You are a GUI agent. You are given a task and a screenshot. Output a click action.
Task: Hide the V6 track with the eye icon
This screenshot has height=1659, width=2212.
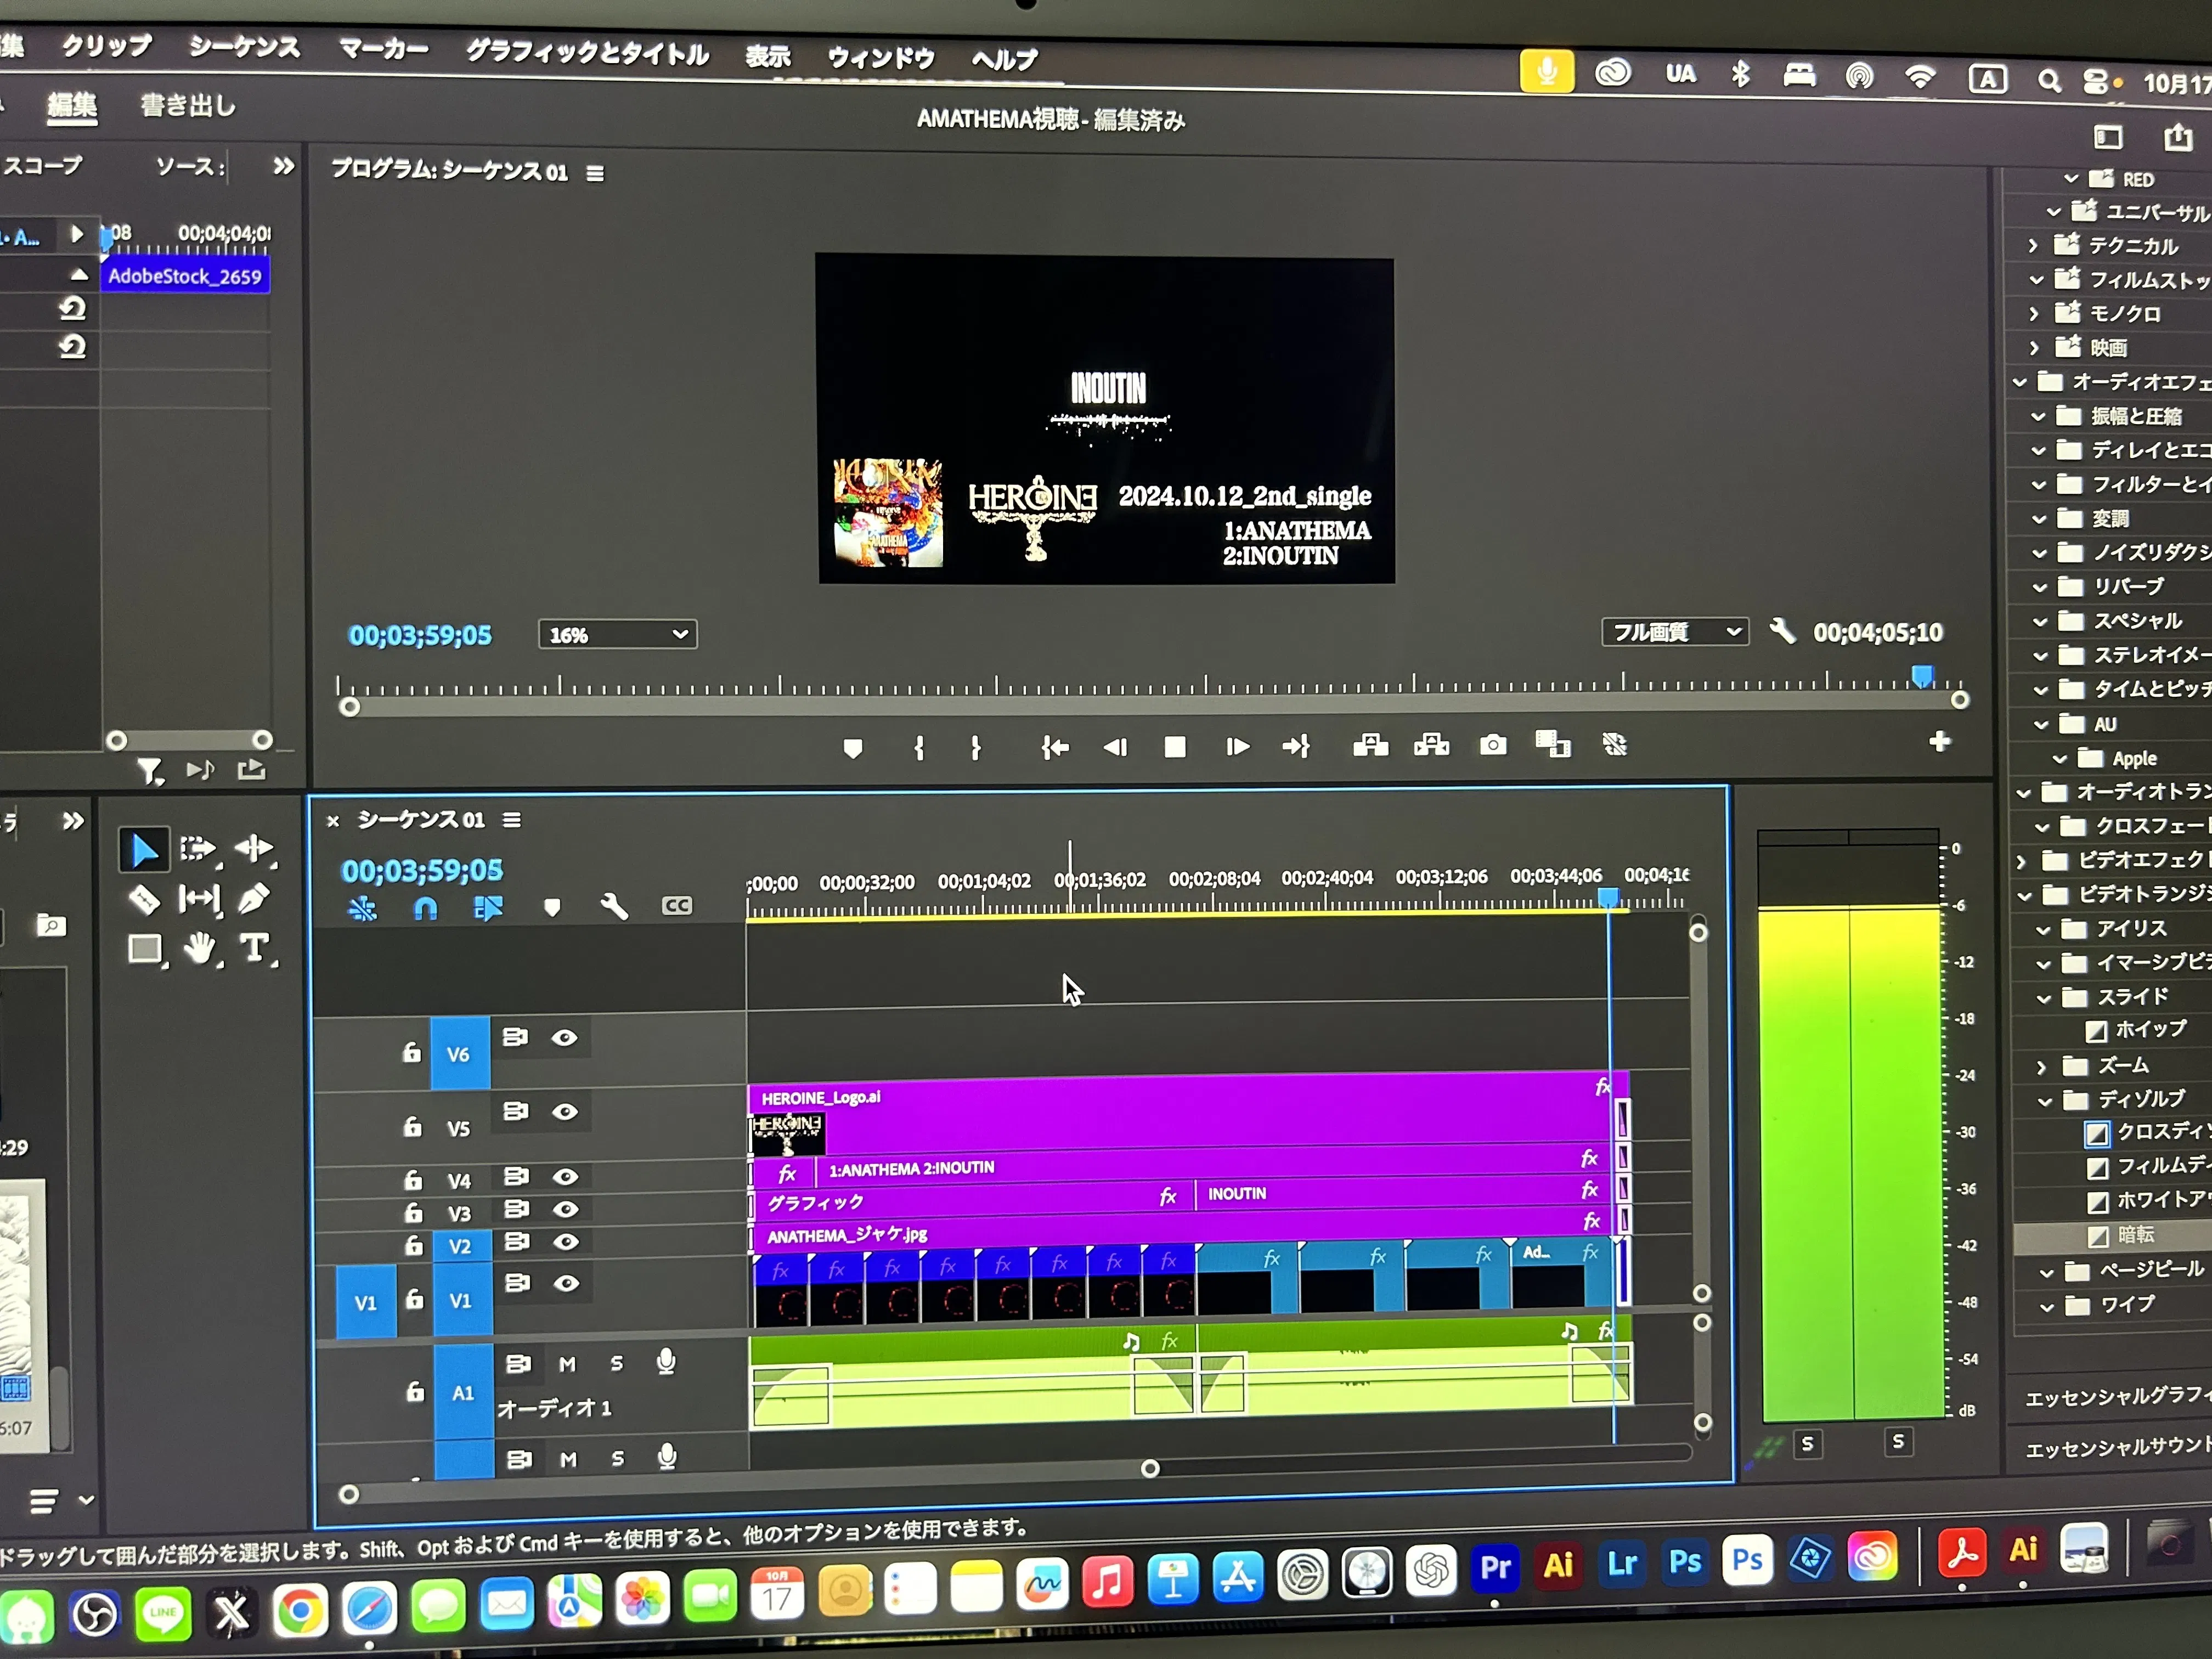tap(564, 1038)
